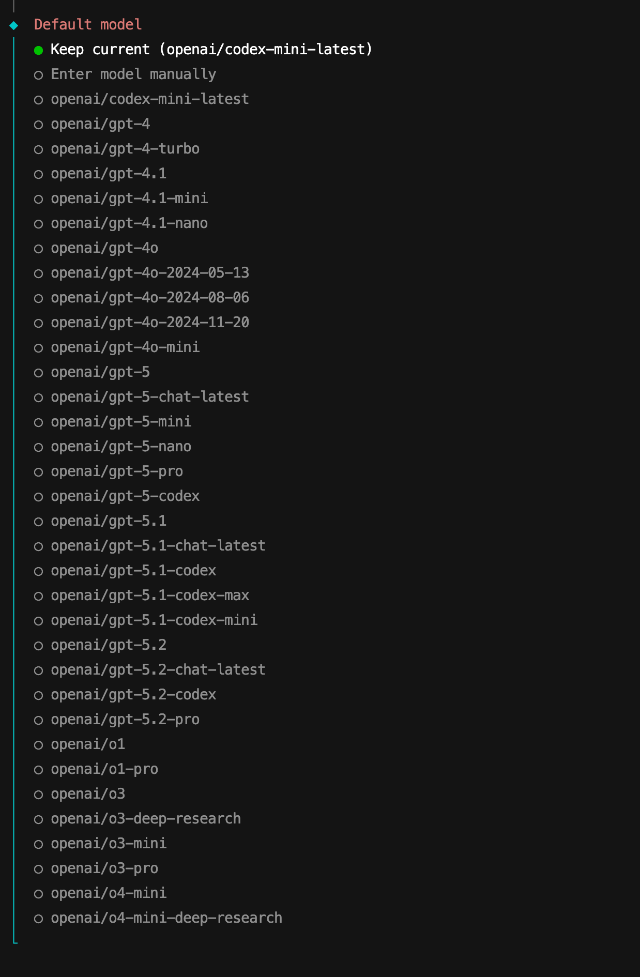Screen dimensions: 640x977
Task: Pick the openai/o1-pro model
Action: pyautogui.click(x=104, y=769)
